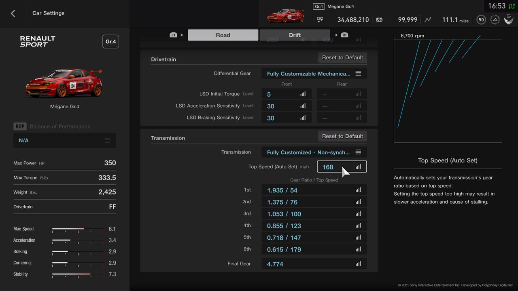The image size is (518, 291).
Task: Adjust LSD Acceleration Sensitivity front bars icon
Action: point(303,106)
